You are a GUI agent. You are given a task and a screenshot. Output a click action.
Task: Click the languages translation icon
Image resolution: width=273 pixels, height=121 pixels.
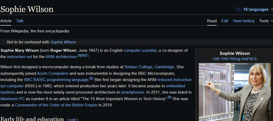[238, 9]
